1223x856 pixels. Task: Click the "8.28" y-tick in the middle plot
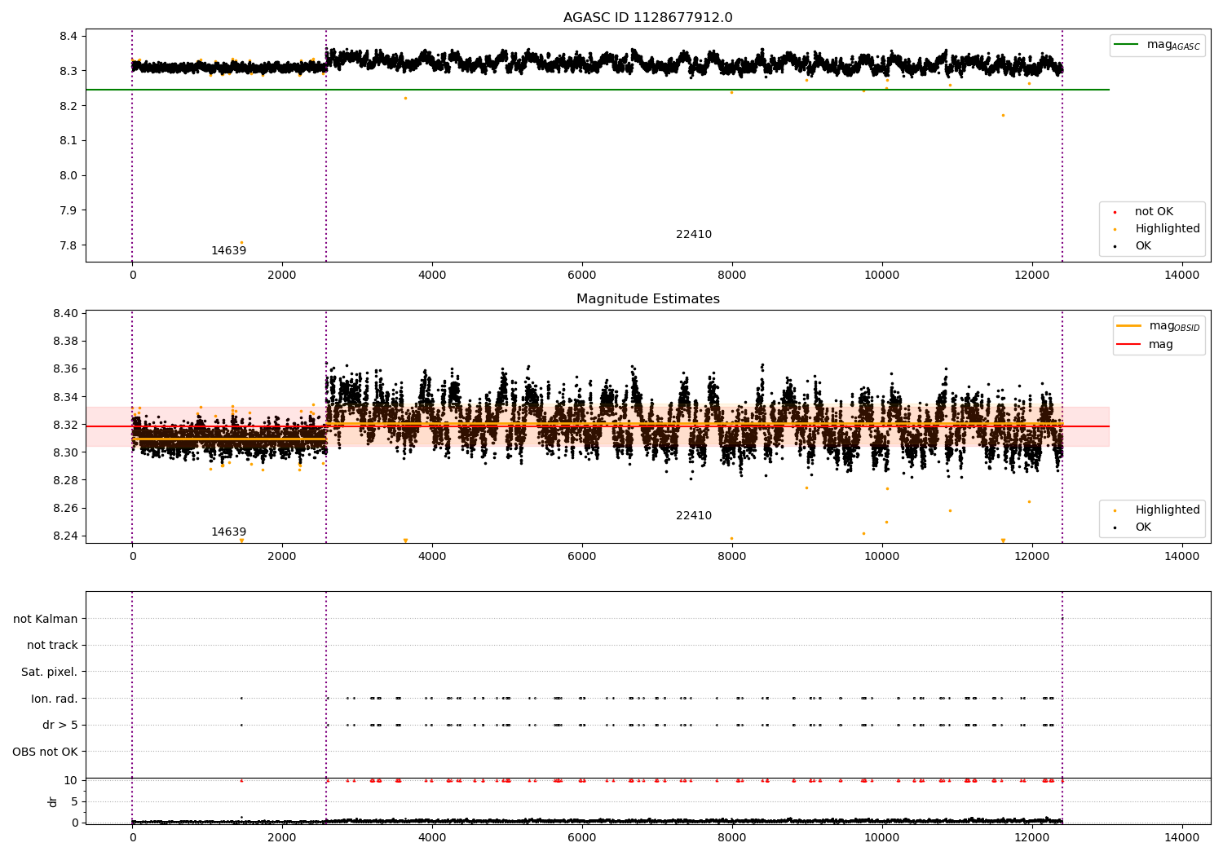65,480
